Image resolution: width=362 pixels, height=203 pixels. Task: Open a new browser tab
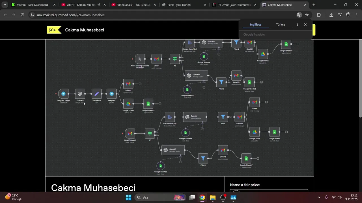pos(314,5)
